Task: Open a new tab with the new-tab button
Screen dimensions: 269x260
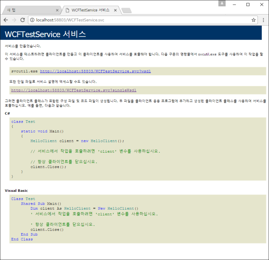Action: pyautogui.click(x=126, y=11)
